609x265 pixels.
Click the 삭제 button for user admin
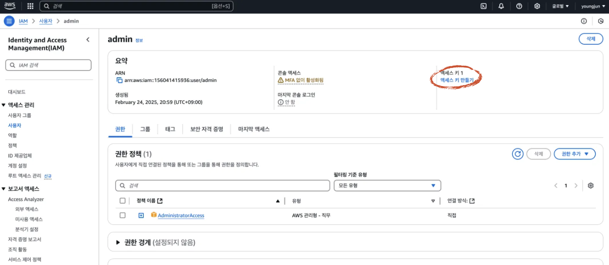[591, 39]
